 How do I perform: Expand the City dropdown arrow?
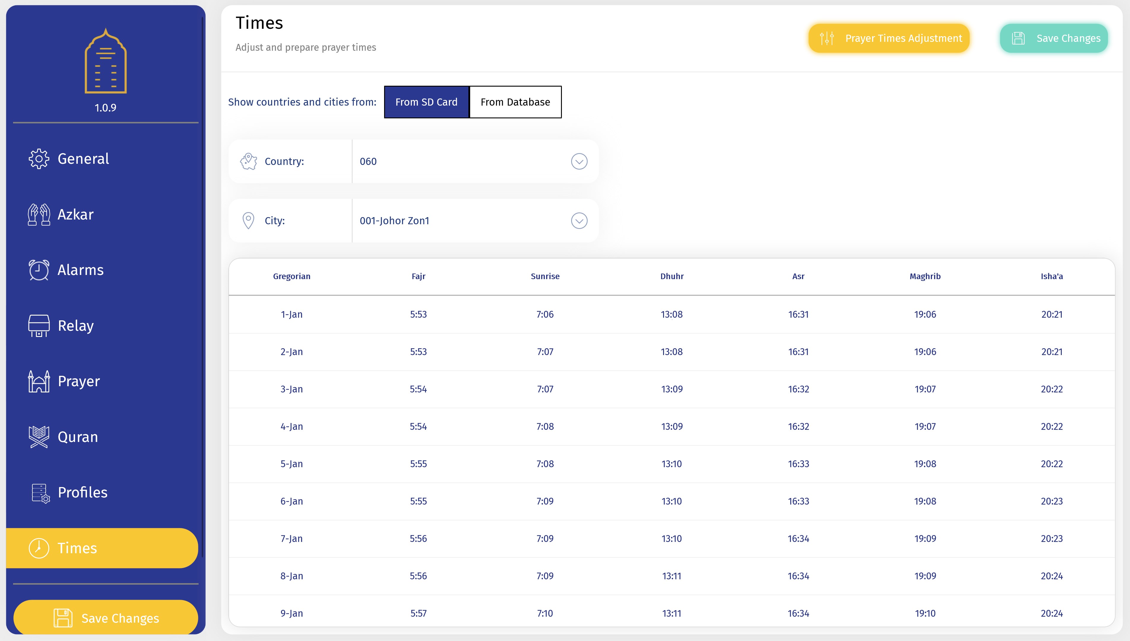[579, 221]
